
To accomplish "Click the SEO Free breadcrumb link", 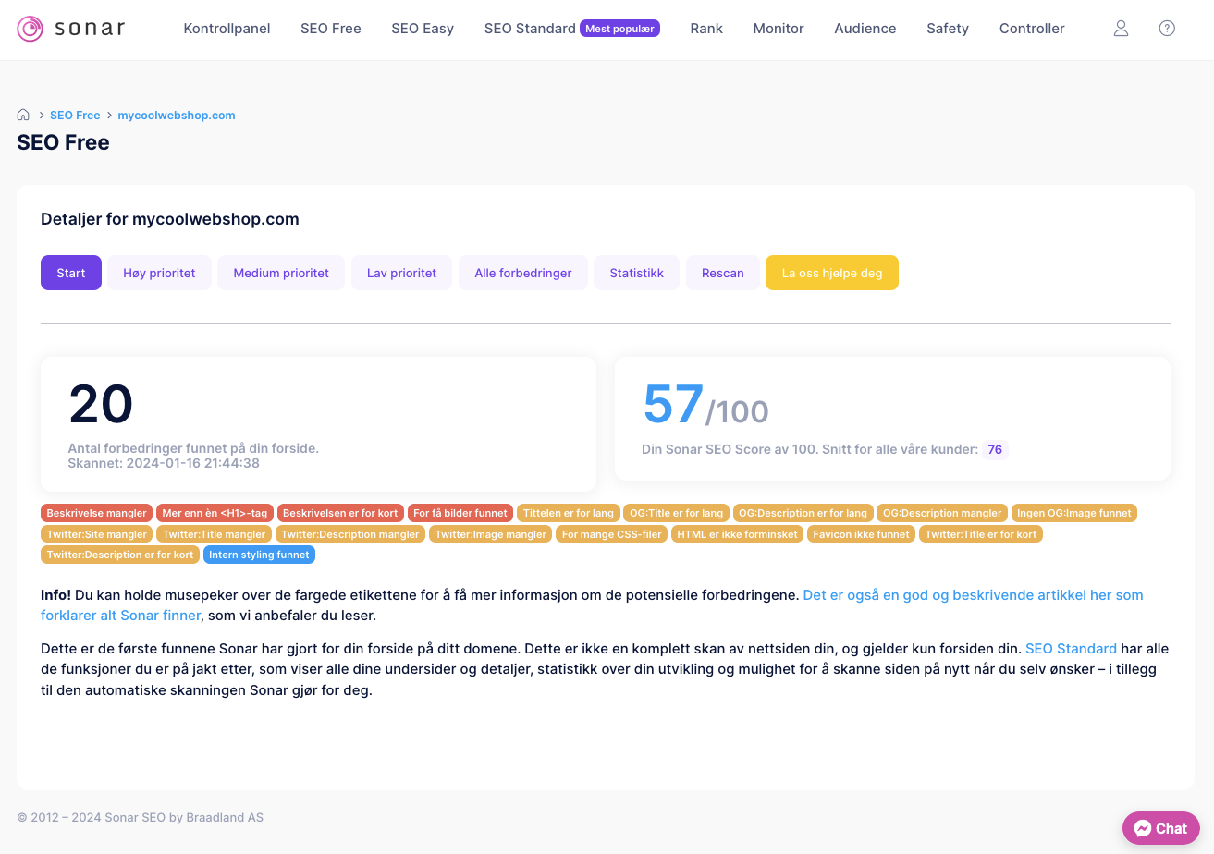I will (x=75, y=116).
